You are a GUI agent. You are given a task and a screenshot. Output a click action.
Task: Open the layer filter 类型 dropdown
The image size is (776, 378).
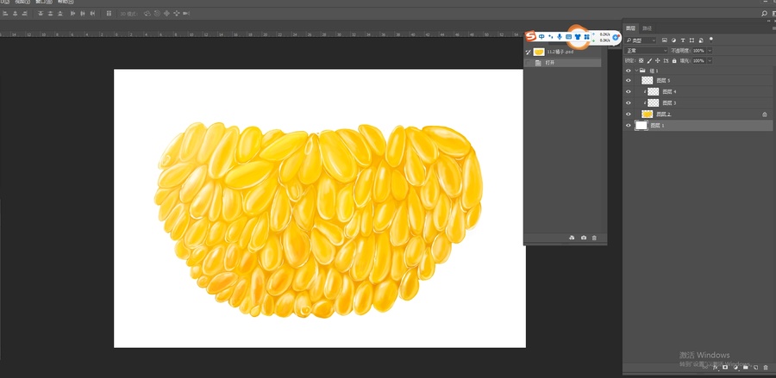pos(641,40)
